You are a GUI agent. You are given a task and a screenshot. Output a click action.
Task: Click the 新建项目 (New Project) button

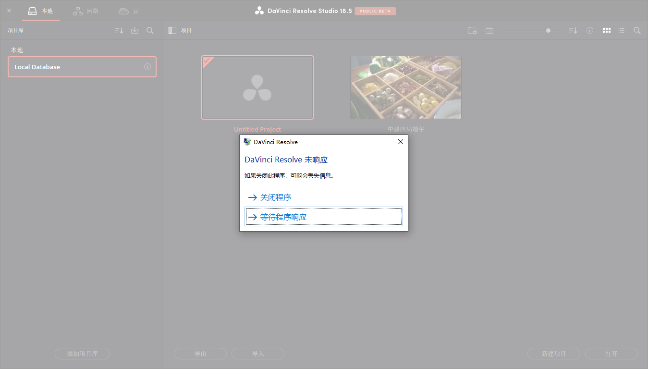pyautogui.click(x=554, y=354)
